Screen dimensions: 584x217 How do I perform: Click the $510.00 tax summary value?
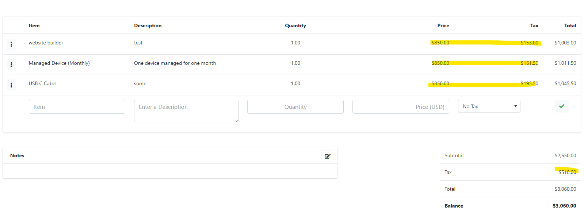pyautogui.click(x=567, y=172)
